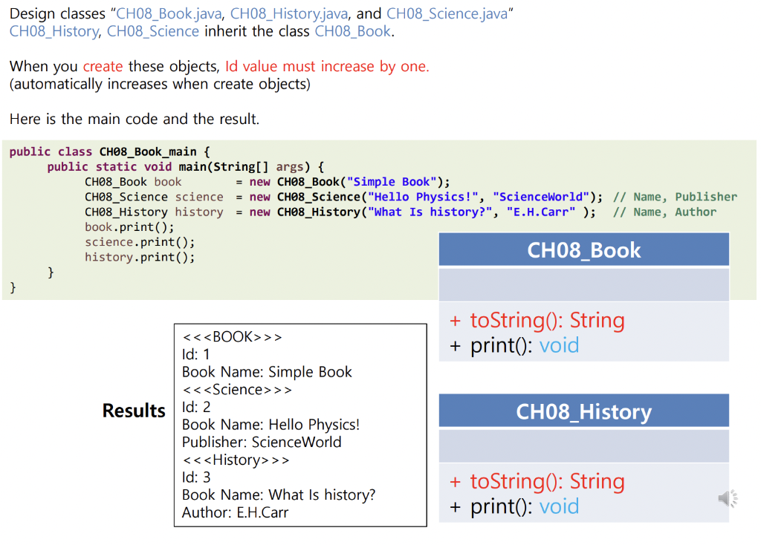This screenshot has height=545, width=761.
Task: Mute the embedded slide audio
Action: coord(727,498)
